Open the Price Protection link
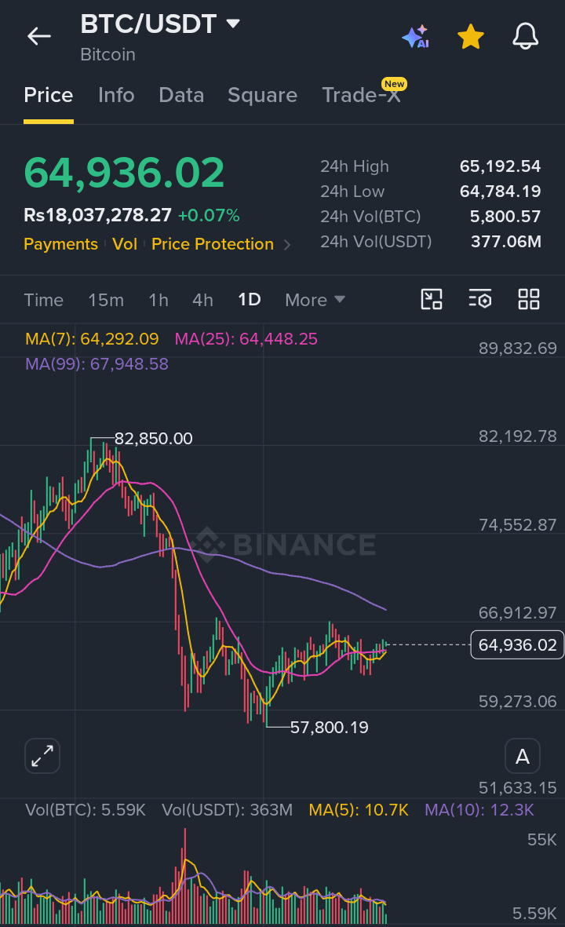Viewport: 565px width, 927px height. pyautogui.click(x=213, y=244)
